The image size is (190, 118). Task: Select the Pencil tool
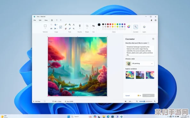click(66, 25)
